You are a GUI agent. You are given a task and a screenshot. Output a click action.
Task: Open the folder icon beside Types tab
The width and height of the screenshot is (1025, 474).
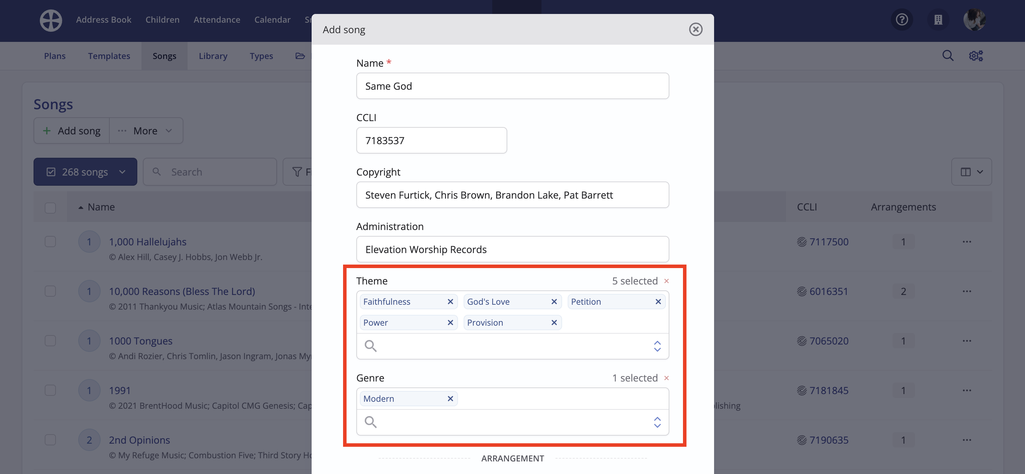300,56
